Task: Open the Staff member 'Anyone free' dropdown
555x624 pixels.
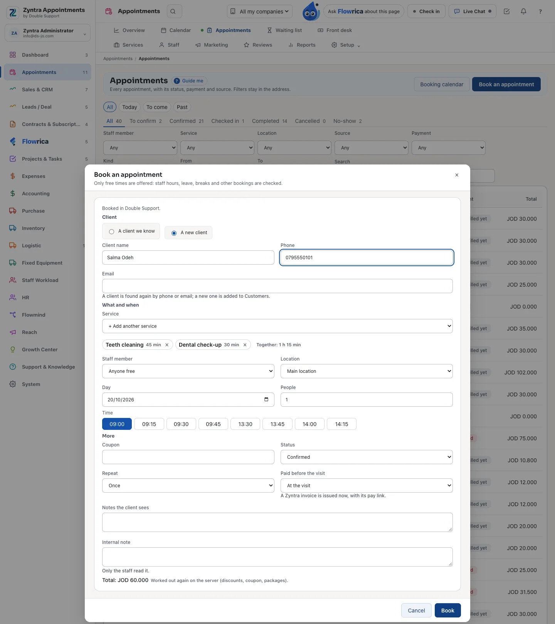Action: (188, 371)
